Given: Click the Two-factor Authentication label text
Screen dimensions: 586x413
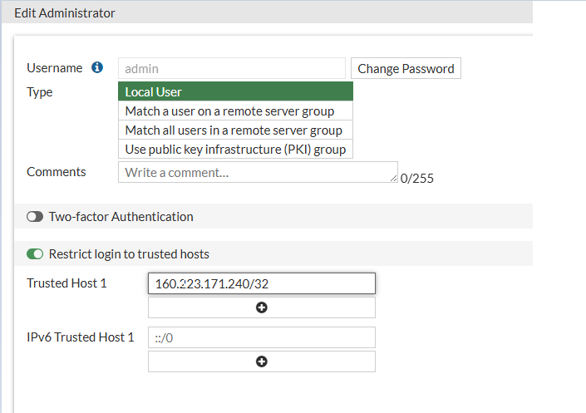Looking at the screenshot, I should point(121,217).
